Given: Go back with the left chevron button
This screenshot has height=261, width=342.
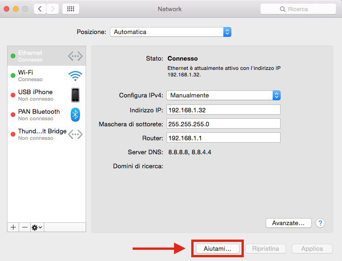Looking at the screenshot, I should point(40,9).
